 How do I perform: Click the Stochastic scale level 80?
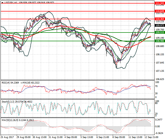point(156,103)
